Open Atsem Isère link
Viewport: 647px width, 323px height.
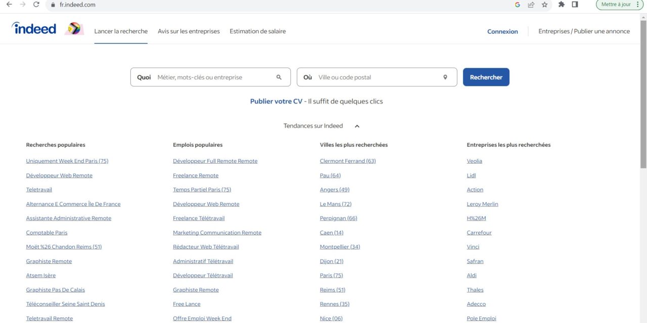tap(41, 276)
